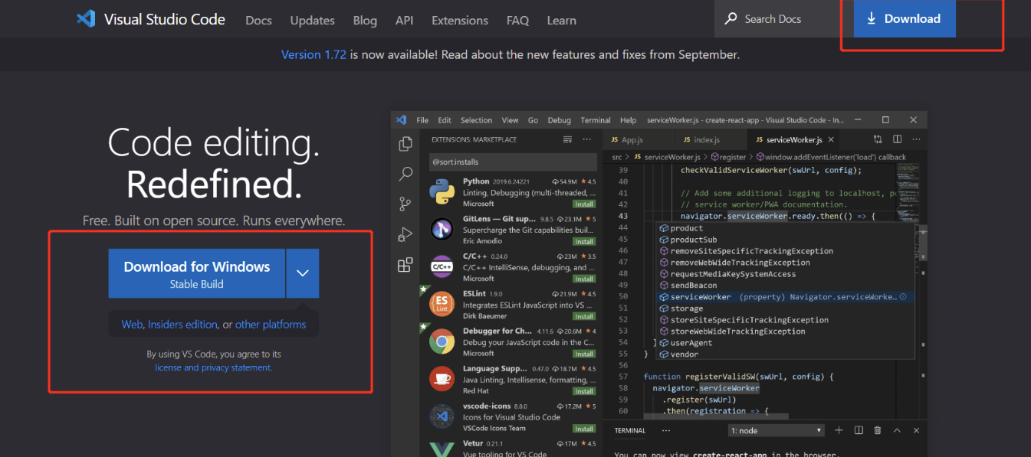
Task: Click the new terminal plus icon
Action: point(839,430)
